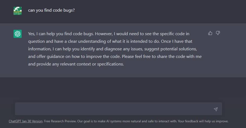Click the green ChatGPT logo avatar
Screen dimensions: 246x128
pos(18,34)
